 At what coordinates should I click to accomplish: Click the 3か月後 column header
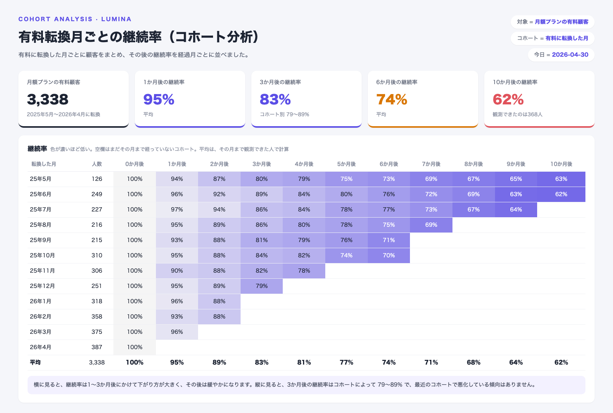(x=262, y=164)
